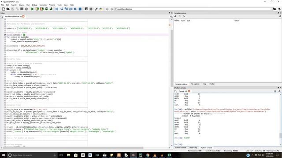Viewport: 282px width, 158px height.
Task: Run the current cell icon
Action: click(x=37, y=9)
